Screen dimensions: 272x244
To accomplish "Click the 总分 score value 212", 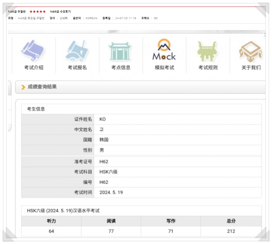I will pos(231,231).
